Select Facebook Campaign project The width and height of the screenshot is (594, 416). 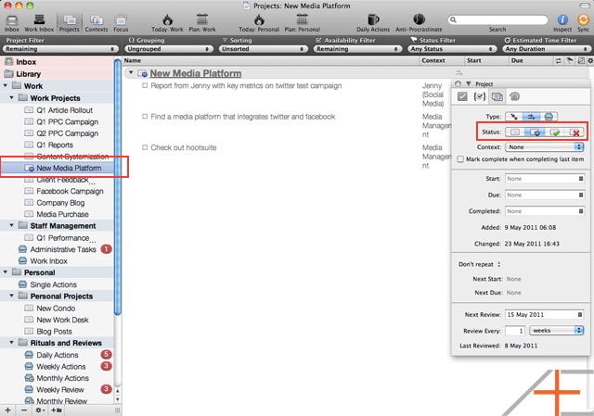[x=57, y=191]
